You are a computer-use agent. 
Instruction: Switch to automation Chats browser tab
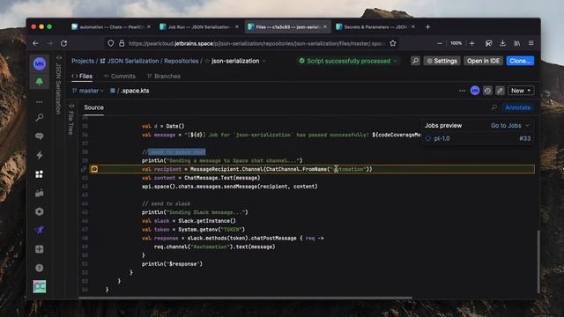[111, 27]
